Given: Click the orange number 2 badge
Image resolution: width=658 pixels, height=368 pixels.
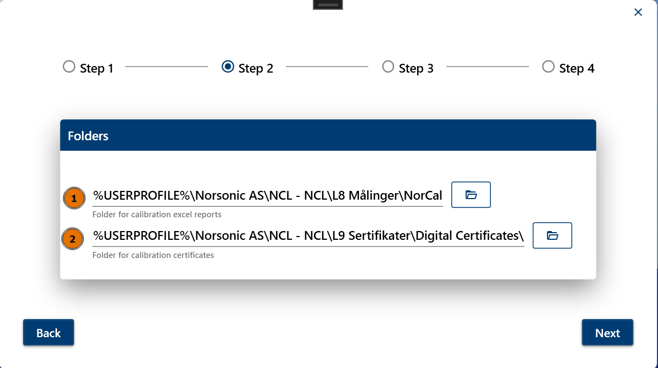Looking at the screenshot, I should pos(73,239).
